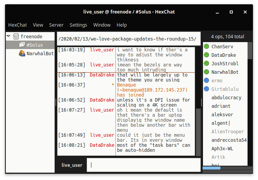Click the green op icon beside JoshStrobl
The width and height of the screenshot is (258, 180).
point(206,63)
